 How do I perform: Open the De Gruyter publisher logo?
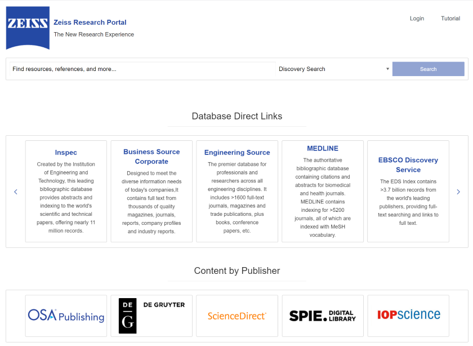[x=151, y=316]
